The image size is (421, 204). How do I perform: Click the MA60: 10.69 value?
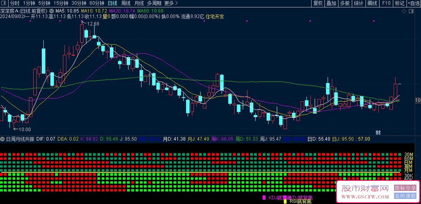pyautogui.click(x=150, y=11)
